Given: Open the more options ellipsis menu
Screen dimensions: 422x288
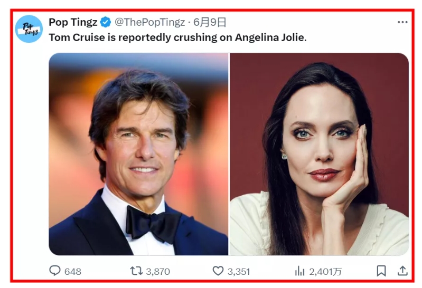Looking at the screenshot, I should [402, 22].
